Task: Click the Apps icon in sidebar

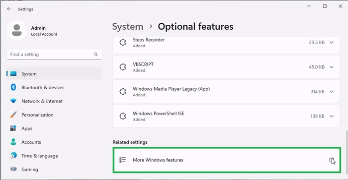Action: click(13, 128)
